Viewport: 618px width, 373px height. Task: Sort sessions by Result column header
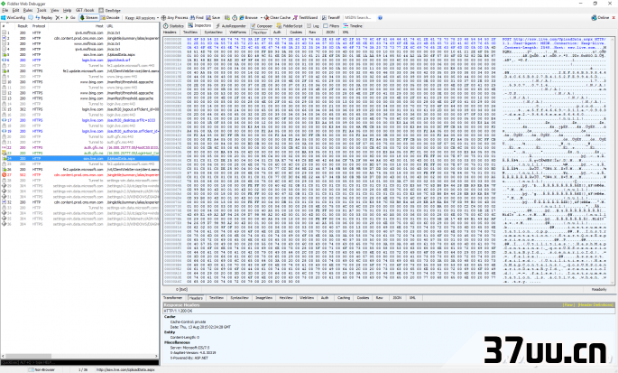(23, 26)
